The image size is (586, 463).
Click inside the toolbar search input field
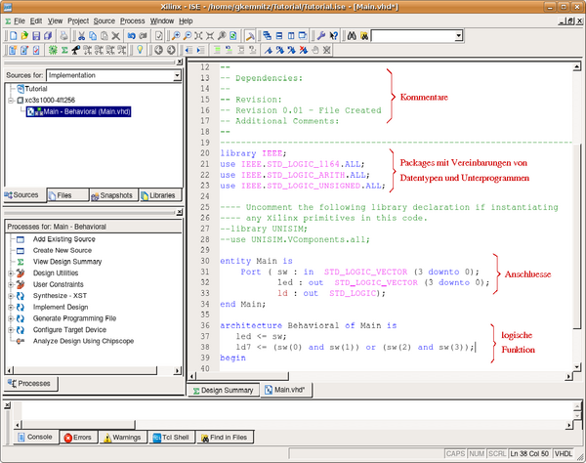[x=412, y=36]
